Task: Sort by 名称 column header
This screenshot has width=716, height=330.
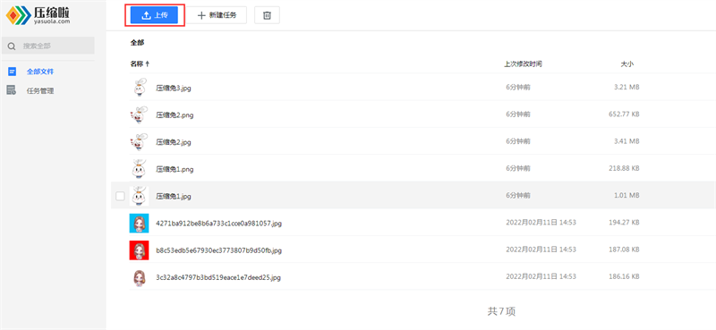Action: tap(140, 63)
